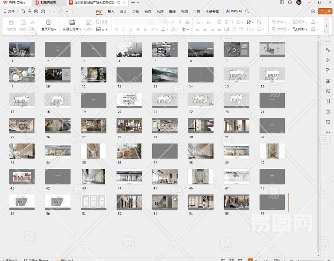Click the WPS AI button

click(x=234, y=11)
